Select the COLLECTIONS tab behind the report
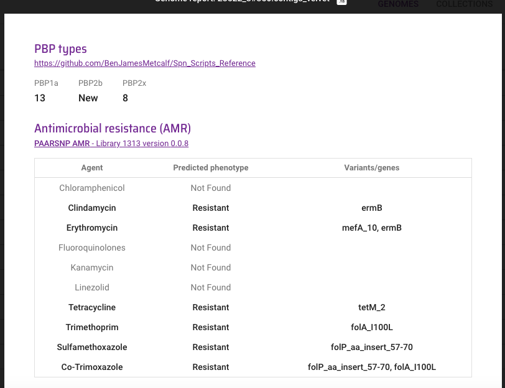This screenshot has height=388, width=505. tap(464, 4)
